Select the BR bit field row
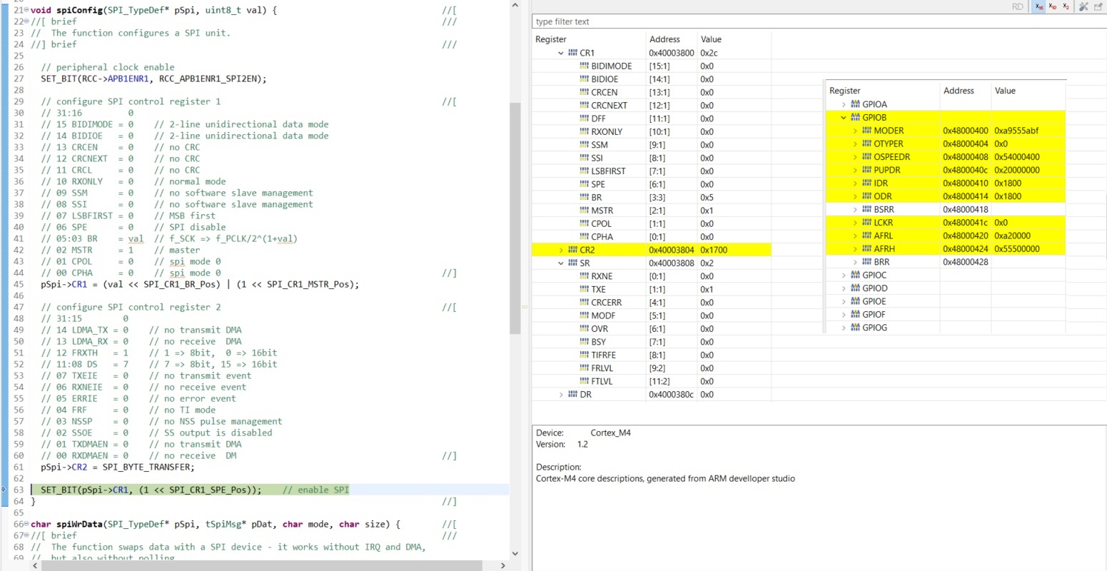 pyautogui.click(x=651, y=198)
